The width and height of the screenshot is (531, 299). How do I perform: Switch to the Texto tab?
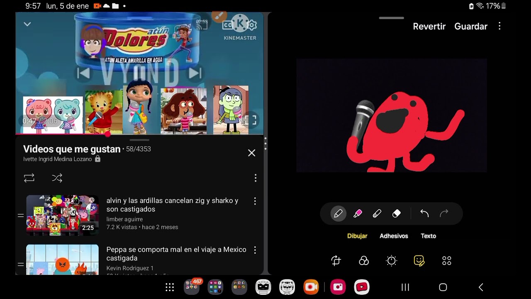point(429,236)
